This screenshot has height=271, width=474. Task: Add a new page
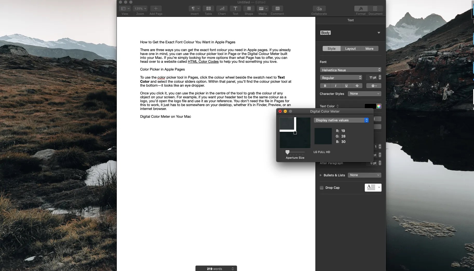click(x=155, y=9)
